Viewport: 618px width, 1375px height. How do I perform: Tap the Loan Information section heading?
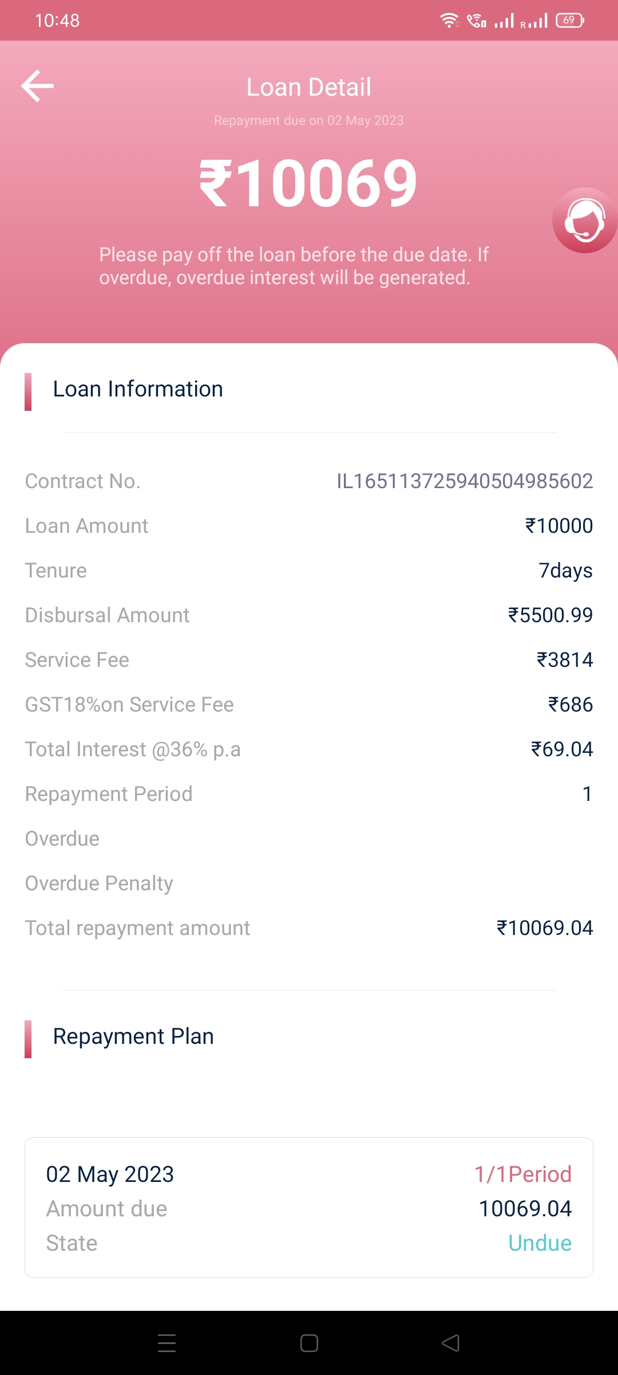pyautogui.click(x=138, y=389)
